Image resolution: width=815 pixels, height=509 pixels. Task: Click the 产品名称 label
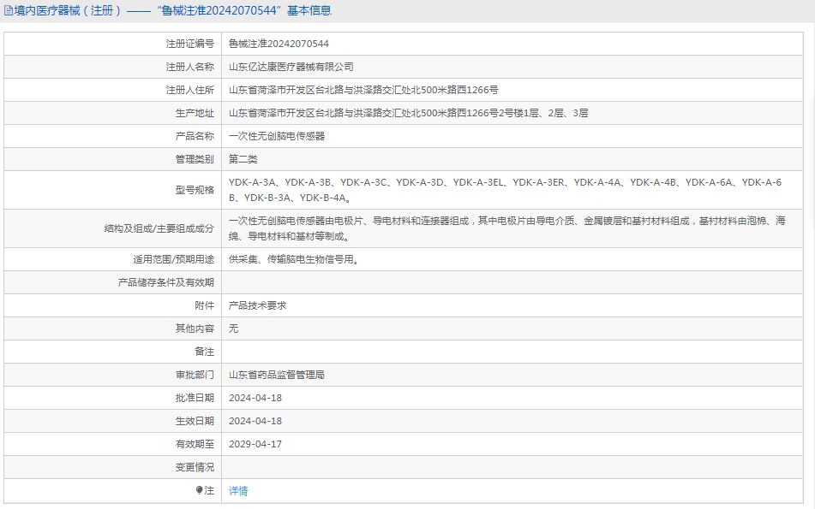tap(195, 137)
